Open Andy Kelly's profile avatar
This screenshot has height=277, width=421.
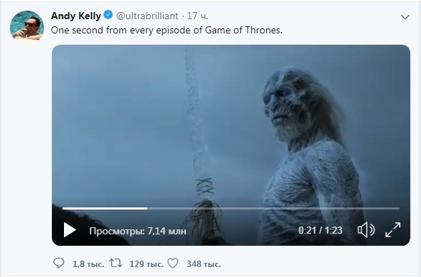click(x=27, y=25)
